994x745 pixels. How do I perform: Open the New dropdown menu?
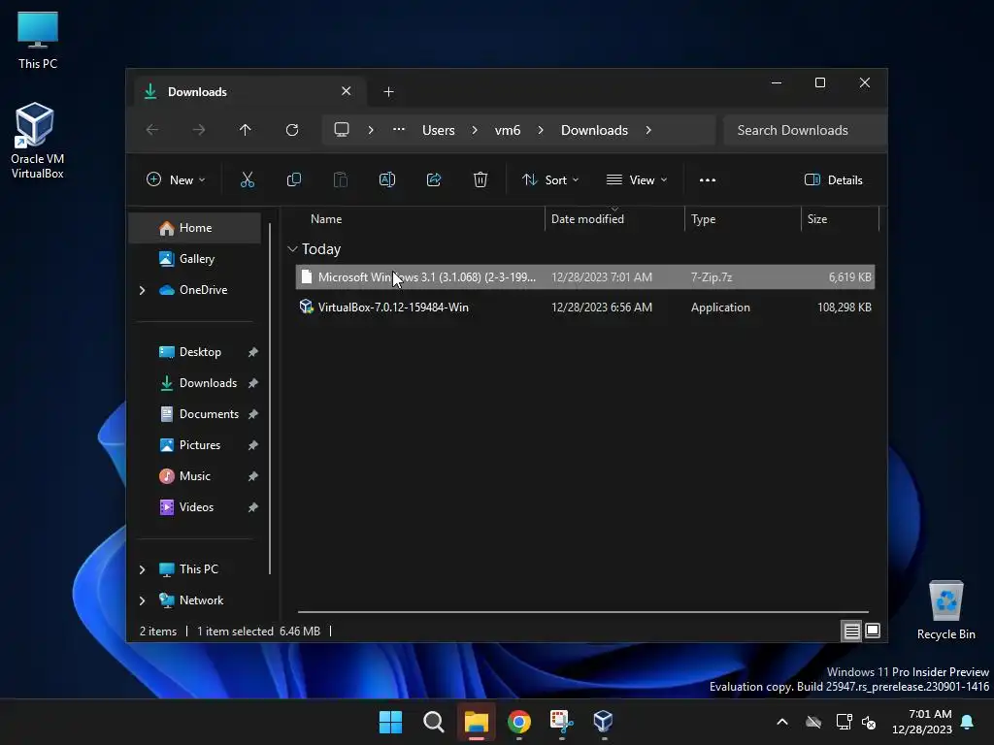[176, 179]
